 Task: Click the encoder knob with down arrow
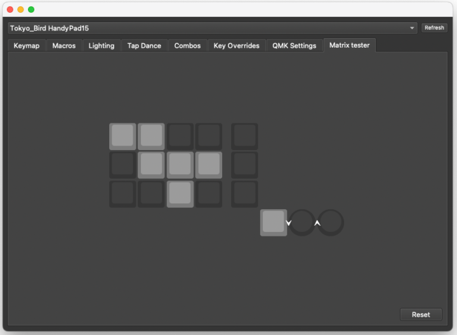pyautogui.click(x=302, y=222)
